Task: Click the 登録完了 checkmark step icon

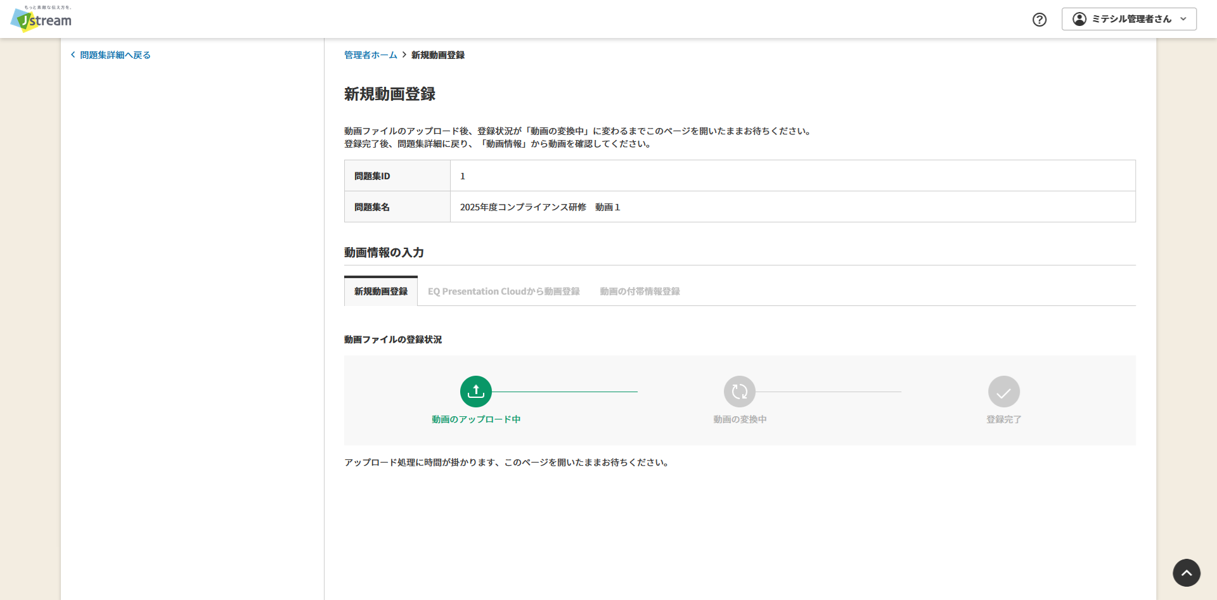Action: pos(1004,392)
